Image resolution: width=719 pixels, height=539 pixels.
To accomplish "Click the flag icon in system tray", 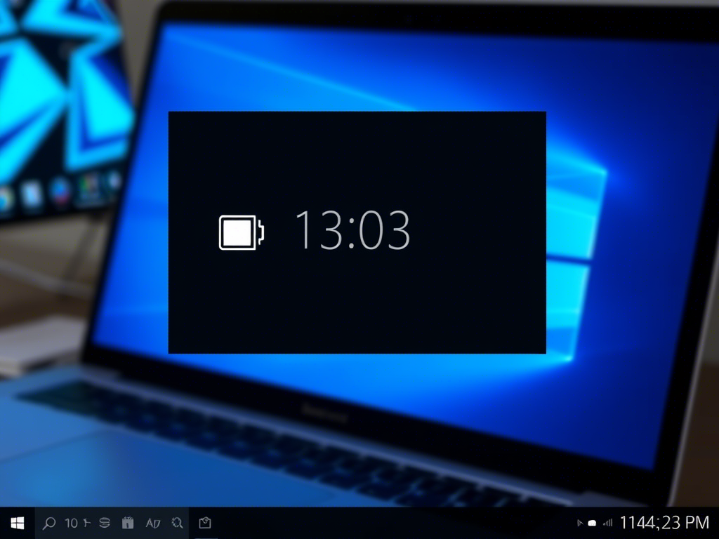I will [579, 523].
